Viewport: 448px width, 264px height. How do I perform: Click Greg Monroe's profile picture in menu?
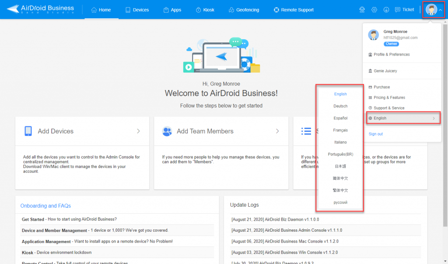tap(374, 35)
